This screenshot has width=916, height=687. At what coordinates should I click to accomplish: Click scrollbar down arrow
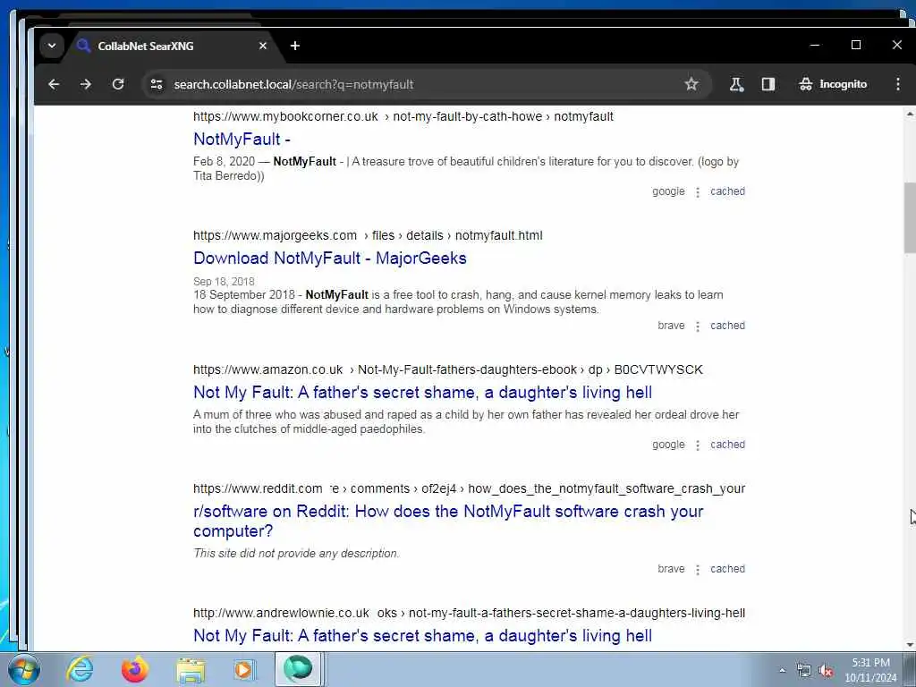[910, 644]
